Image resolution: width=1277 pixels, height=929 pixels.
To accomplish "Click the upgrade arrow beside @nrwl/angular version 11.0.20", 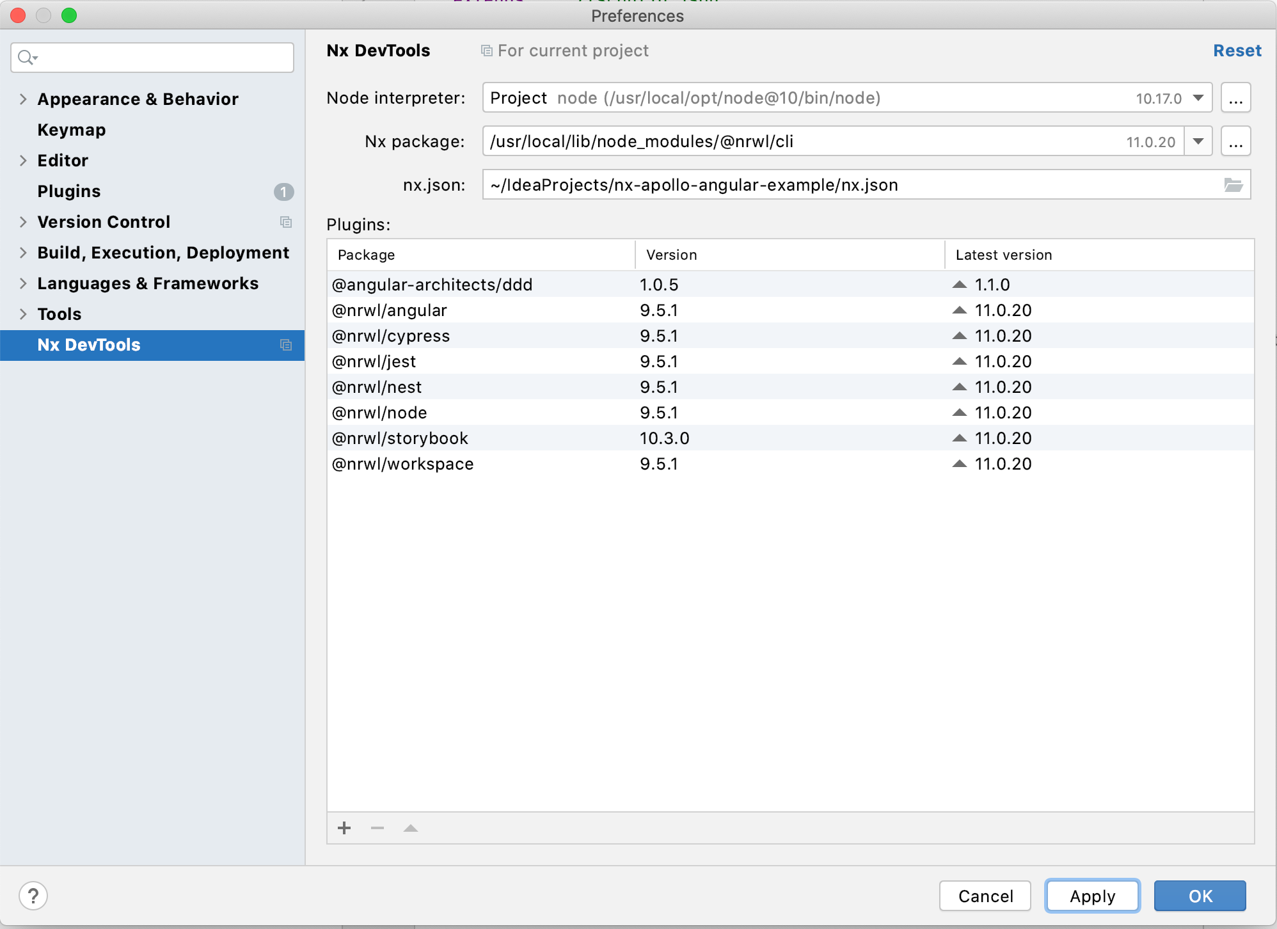I will [x=960, y=310].
